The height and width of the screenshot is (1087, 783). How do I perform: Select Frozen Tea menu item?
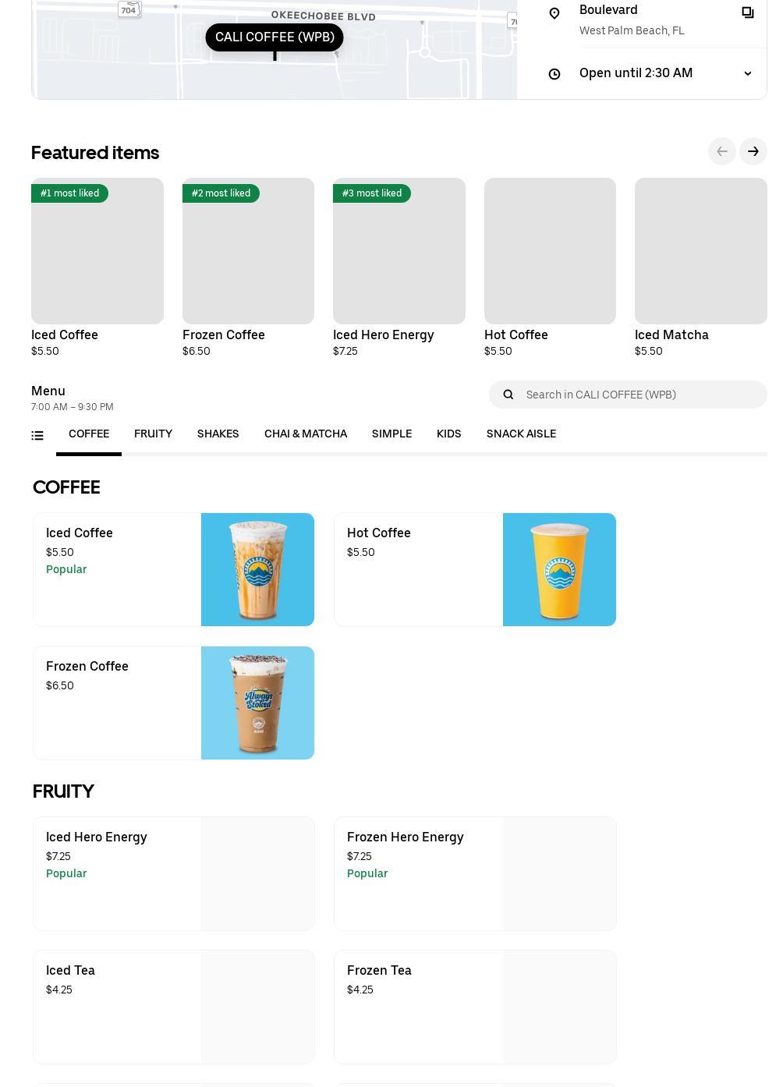click(475, 1007)
